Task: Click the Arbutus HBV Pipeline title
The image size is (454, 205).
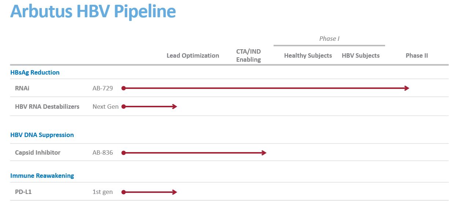Action: pos(93,11)
